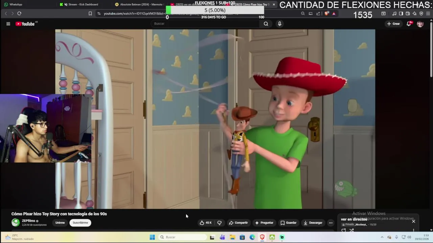Open Brave browser from the taskbar

(x=262, y=237)
